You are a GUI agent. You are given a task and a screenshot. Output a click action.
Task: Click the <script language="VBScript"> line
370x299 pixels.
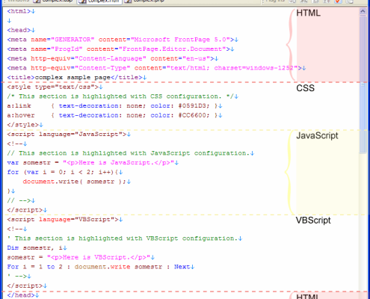click(65, 220)
